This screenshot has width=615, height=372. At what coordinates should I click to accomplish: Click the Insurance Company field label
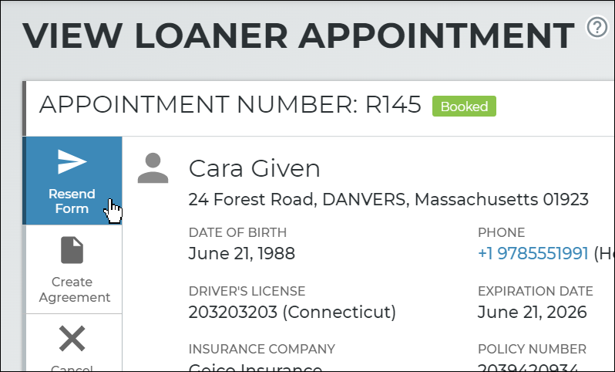tap(261, 349)
